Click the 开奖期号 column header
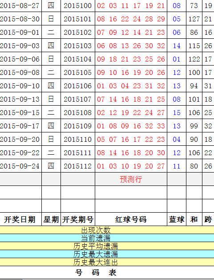Viewport: 214px width, 280px height. [78, 219]
